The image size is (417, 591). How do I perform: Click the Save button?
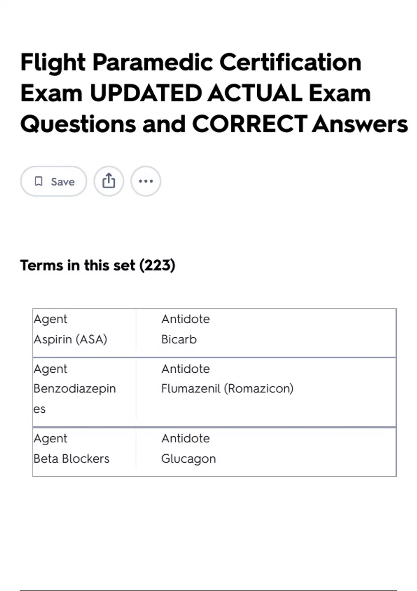tap(54, 181)
